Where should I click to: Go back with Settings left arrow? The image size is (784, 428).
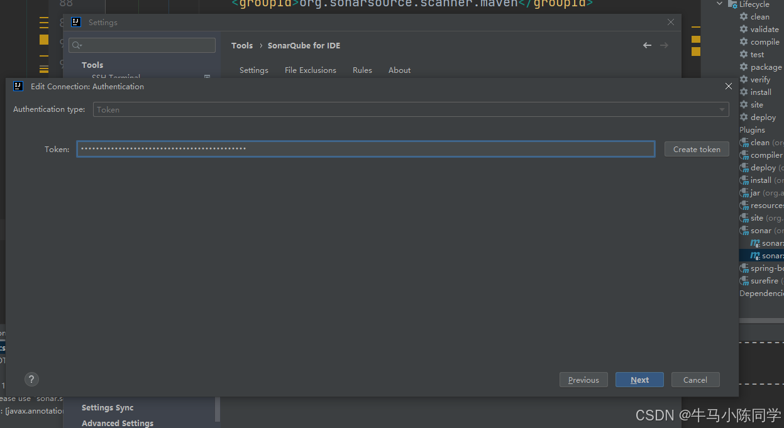(x=647, y=45)
